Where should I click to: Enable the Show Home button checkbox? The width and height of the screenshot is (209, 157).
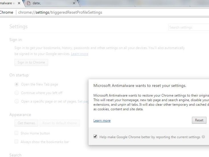[x=17, y=133]
